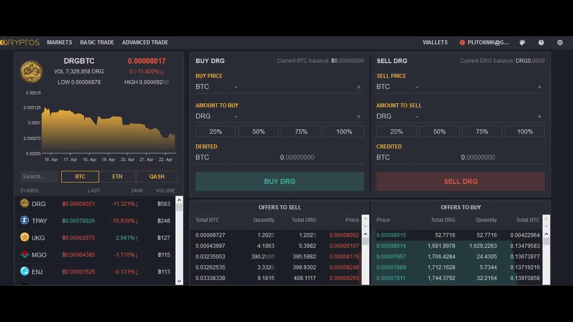
Task: Click the green BUY DRG button
Action: pos(280,182)
